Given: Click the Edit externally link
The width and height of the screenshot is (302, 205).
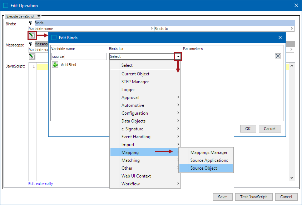Looking at the screenshot, I should point(41,184).
